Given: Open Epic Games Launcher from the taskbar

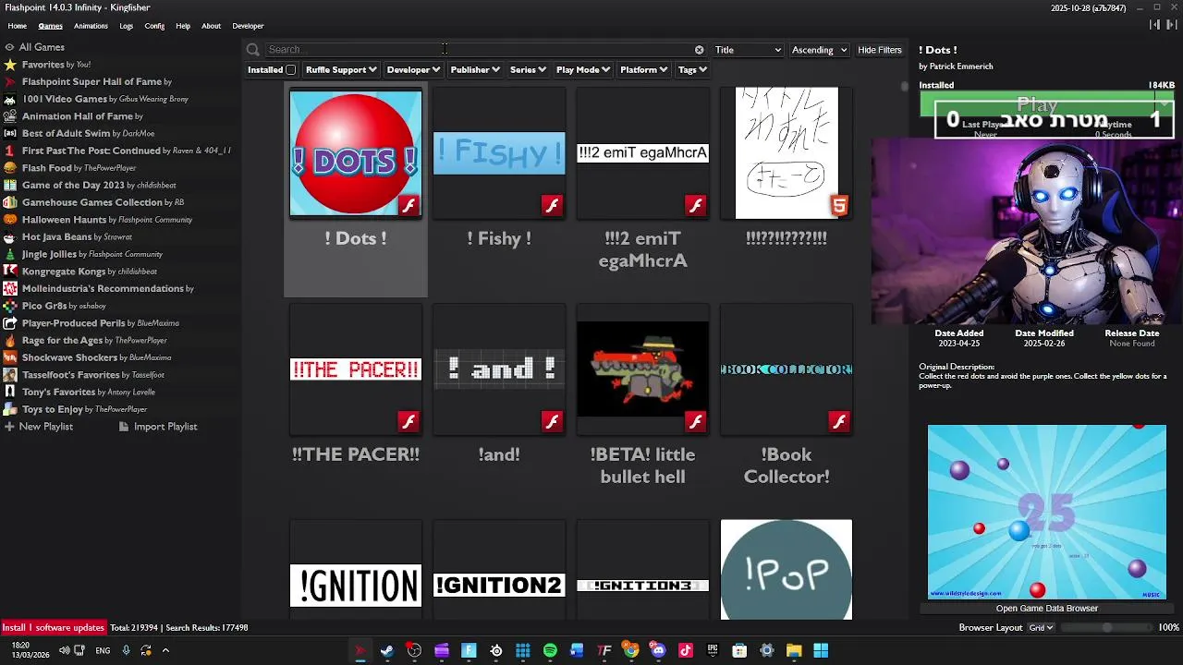Looking at the screenshot, I should pyautogui.click(x=713, y=651).
